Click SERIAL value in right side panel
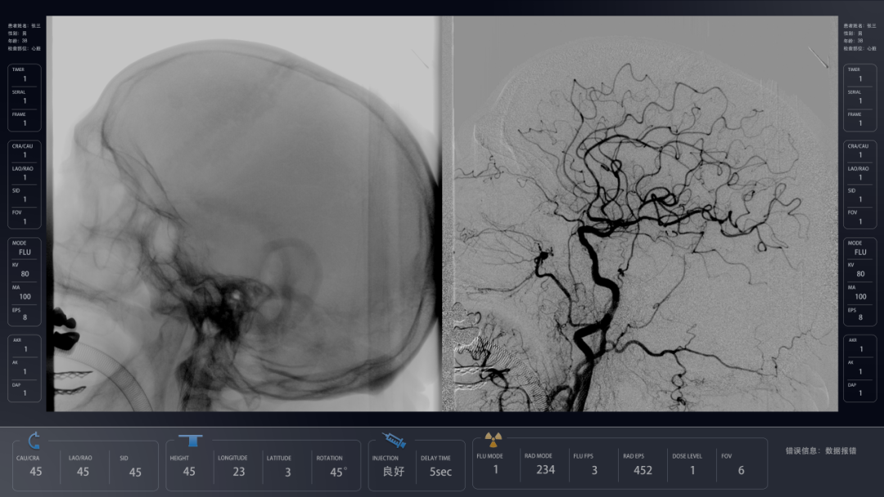This screenshot has height=497, width=884. pyautogui.click(x=860, y=101)
